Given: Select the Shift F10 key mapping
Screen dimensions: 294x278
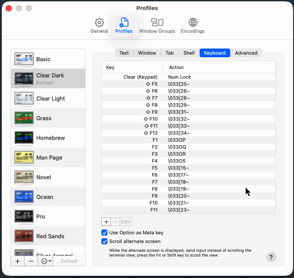Looking at the screenshot, I should pos(188,119).
